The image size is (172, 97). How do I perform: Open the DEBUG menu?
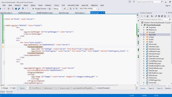pyautogui.click(x=33, y=5)
